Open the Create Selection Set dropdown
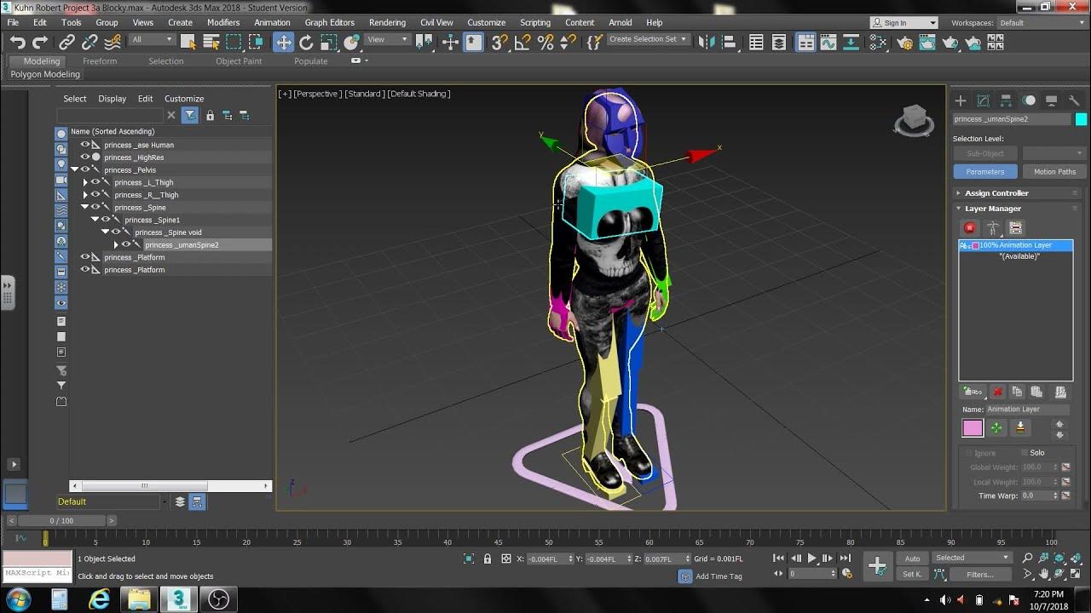 click(648, 39)
